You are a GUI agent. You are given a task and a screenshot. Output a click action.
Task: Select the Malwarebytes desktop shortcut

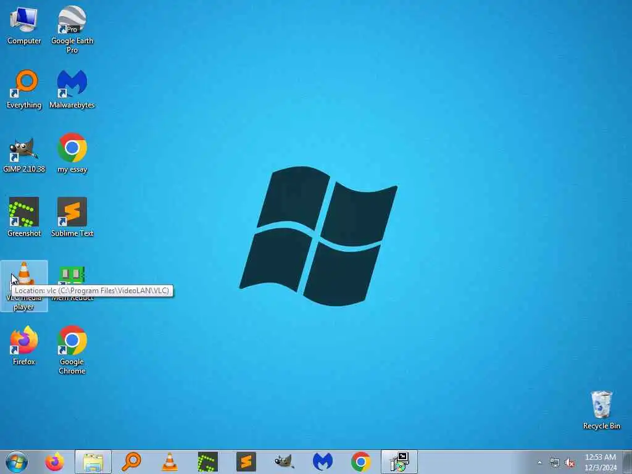pos(72,89)
